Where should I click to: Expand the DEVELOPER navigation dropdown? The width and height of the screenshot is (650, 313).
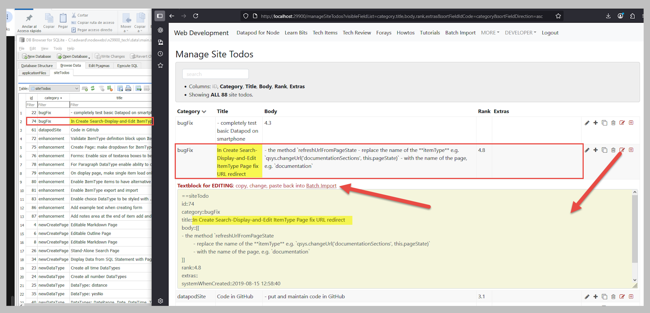(x=520, y=33)
